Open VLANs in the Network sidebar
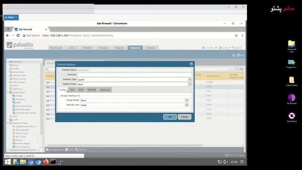Viewport: 302px width, 170px height. pos(16,68)
